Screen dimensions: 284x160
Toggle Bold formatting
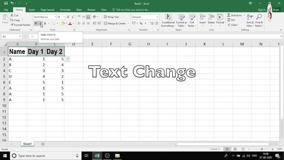coord(36,23)
